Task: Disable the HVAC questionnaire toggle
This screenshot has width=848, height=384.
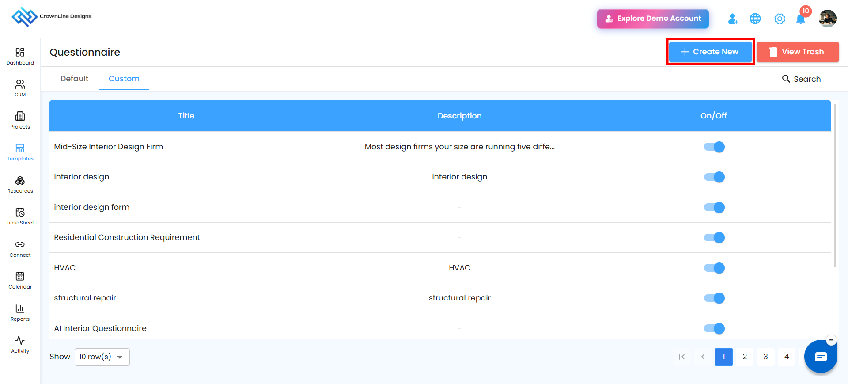Action: click(x=714, y=268)
